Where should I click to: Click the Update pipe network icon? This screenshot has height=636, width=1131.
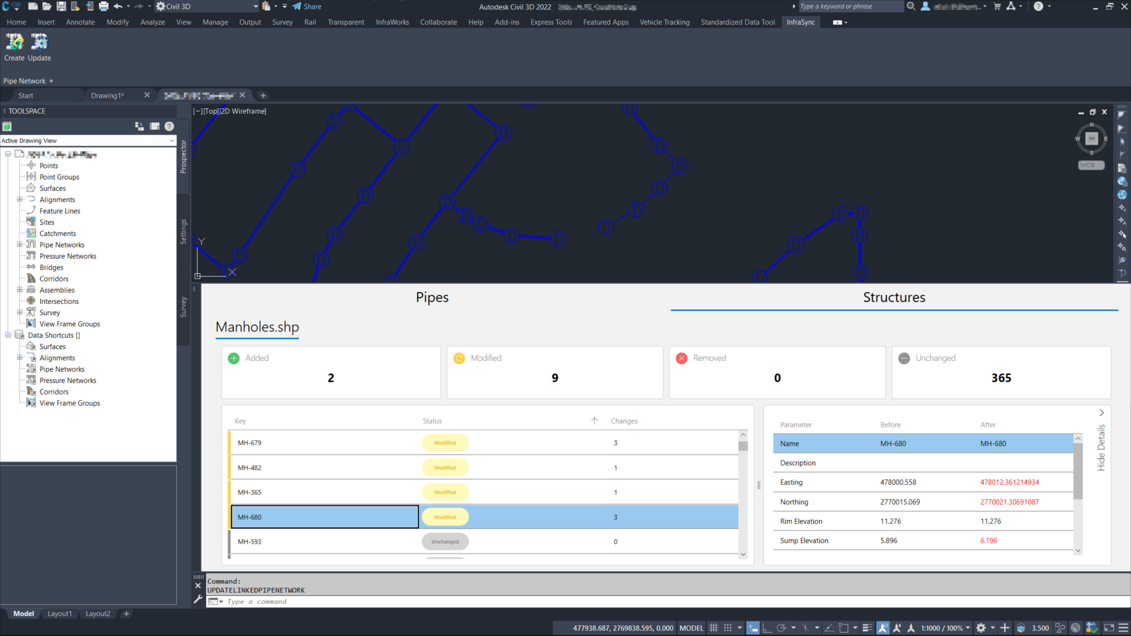(x=39, y=42)
